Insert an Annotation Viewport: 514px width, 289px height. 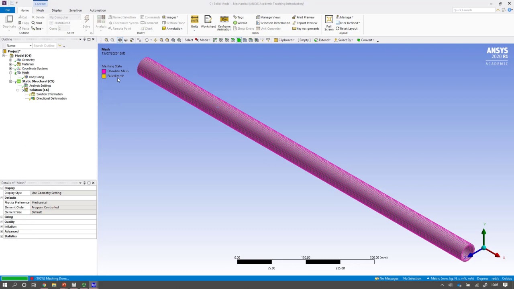click(172, 28)
